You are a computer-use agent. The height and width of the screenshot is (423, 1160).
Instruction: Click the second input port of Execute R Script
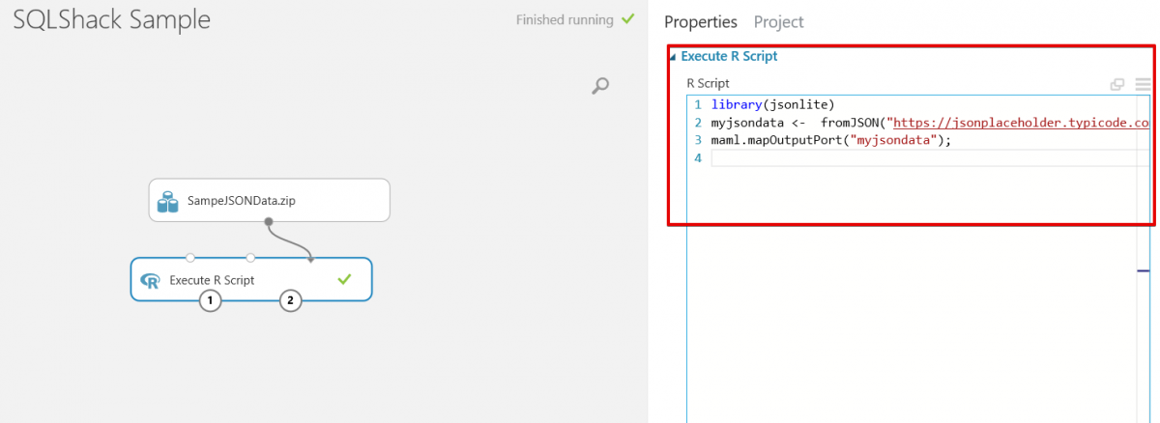pyautogui.click(x=250, y=258)
